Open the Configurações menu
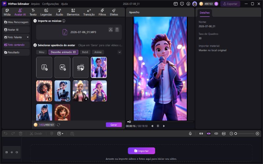 tap(50, 4)
